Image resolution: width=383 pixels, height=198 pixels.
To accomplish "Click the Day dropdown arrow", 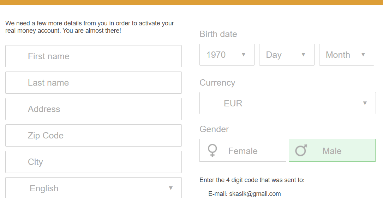I will [x=303, y=55].
